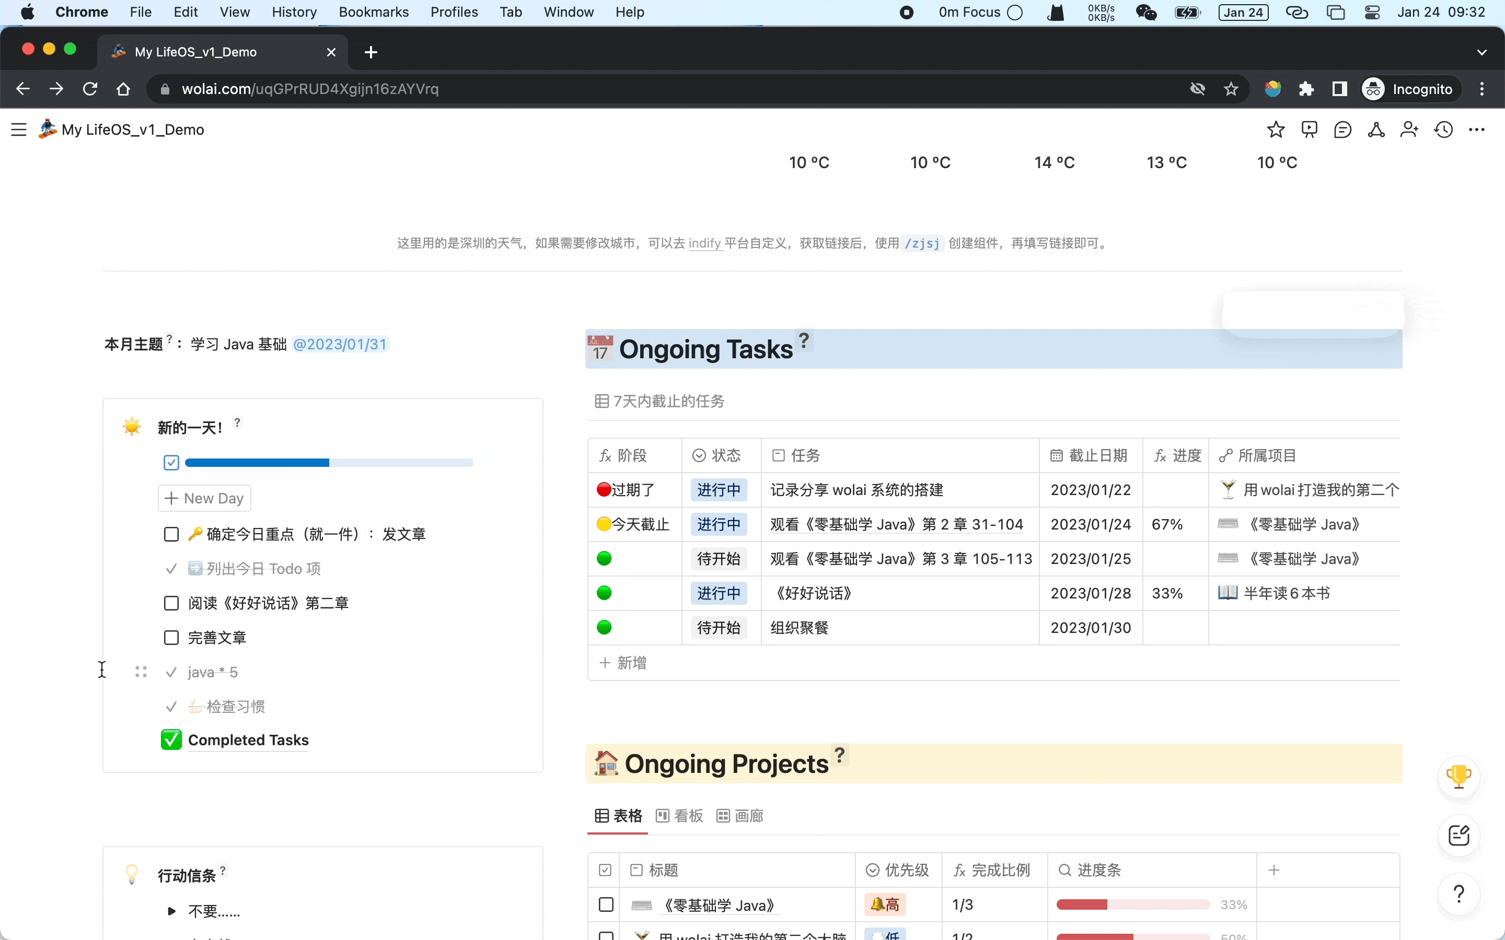Expand the 不要…… toggle triangle
Viewport: 1505px width, 940px height.
pos(171,911)
